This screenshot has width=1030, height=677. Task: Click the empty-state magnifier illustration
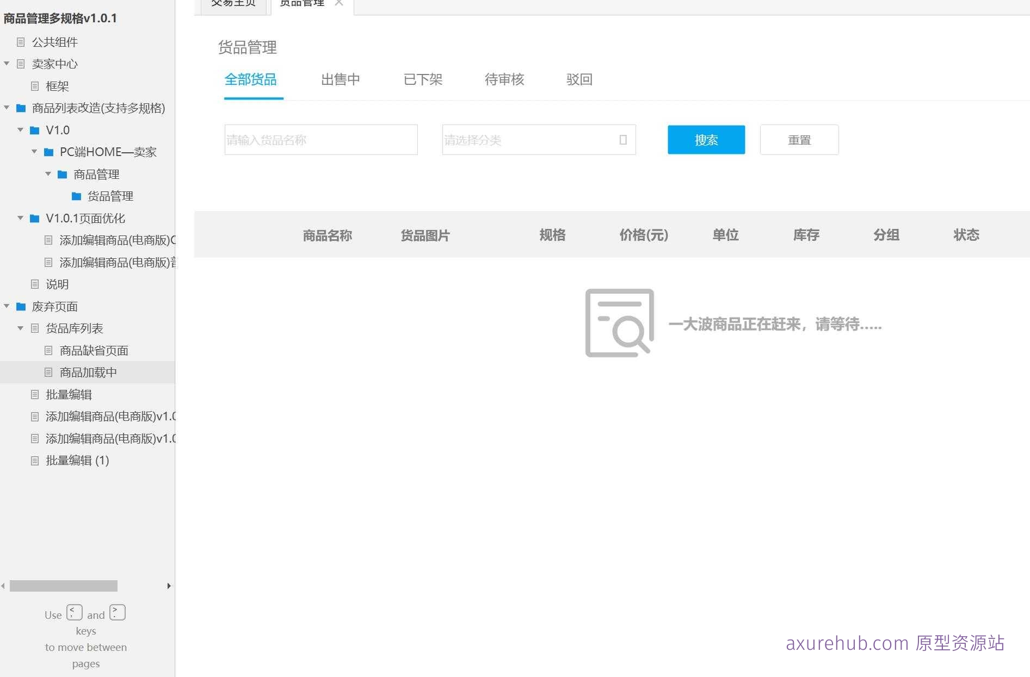620,323
